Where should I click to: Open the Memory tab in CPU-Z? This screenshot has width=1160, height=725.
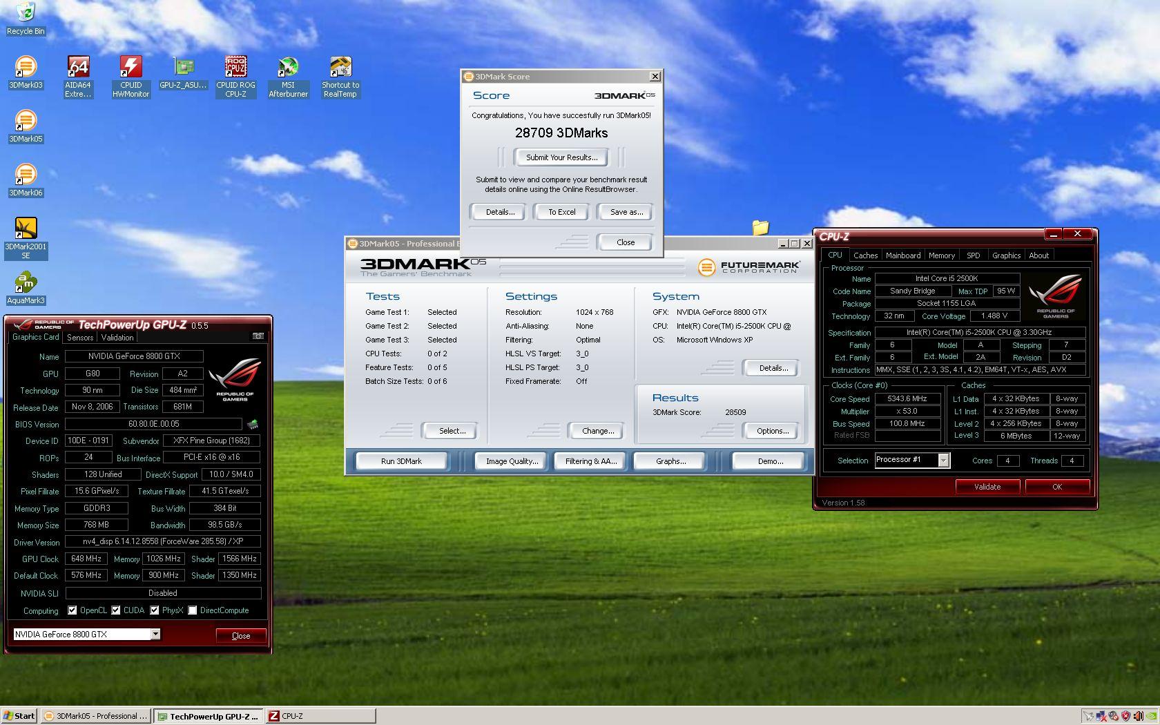pos(942,255)
